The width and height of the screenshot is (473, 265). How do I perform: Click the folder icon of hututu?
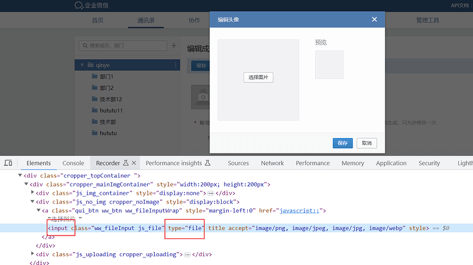coord(95,133)
